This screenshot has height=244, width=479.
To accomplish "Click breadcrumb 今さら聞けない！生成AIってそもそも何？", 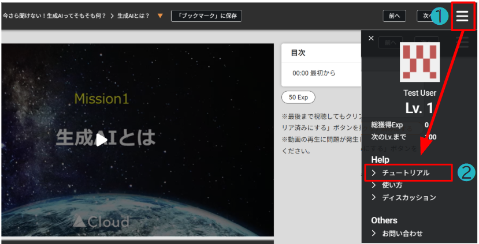I will (x=54, y=16).
